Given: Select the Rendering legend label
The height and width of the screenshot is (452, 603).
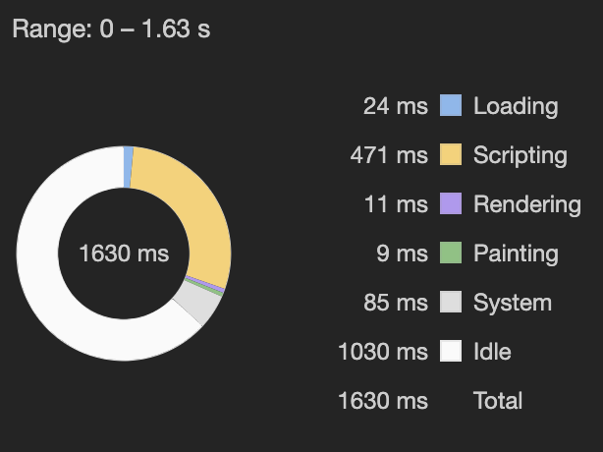Looking at the screenshot, I should pyautogui.click(x=527, y=203).
